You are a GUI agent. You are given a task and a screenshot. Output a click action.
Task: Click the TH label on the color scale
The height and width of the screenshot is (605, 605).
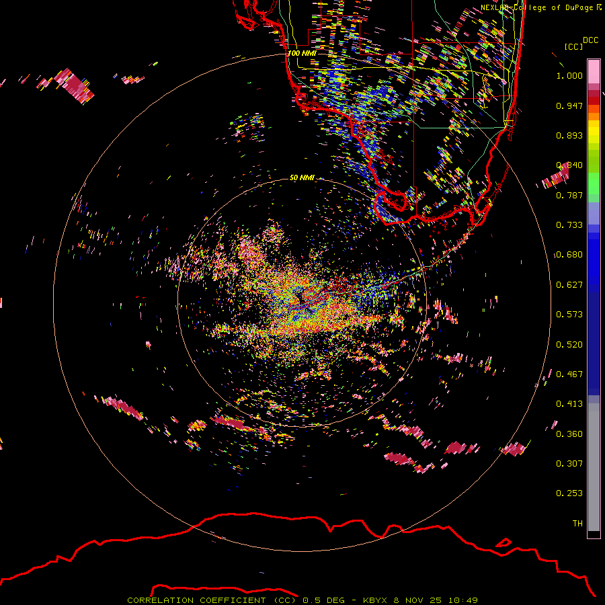577,524
